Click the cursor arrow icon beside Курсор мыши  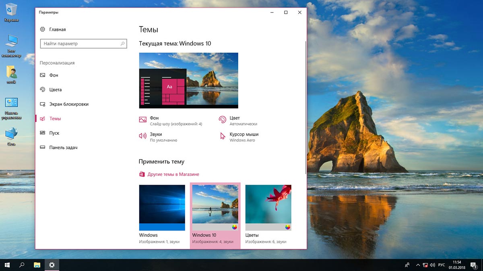pyautogui.click(x=223, y=136)
